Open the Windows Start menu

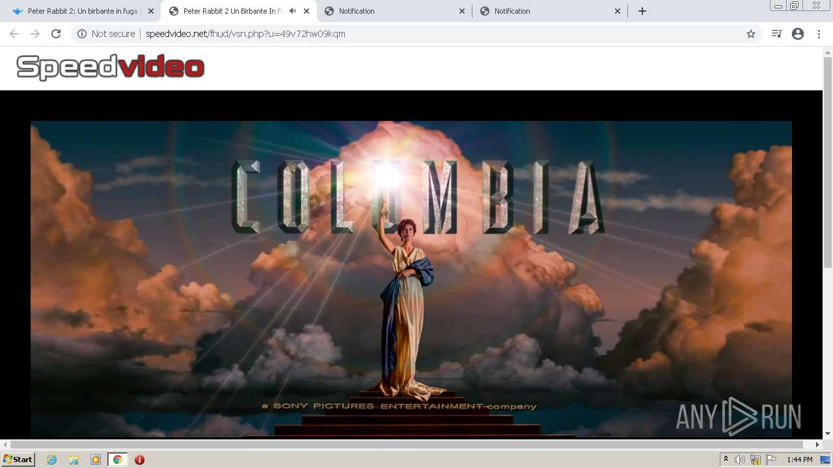[x=18, y=460]
